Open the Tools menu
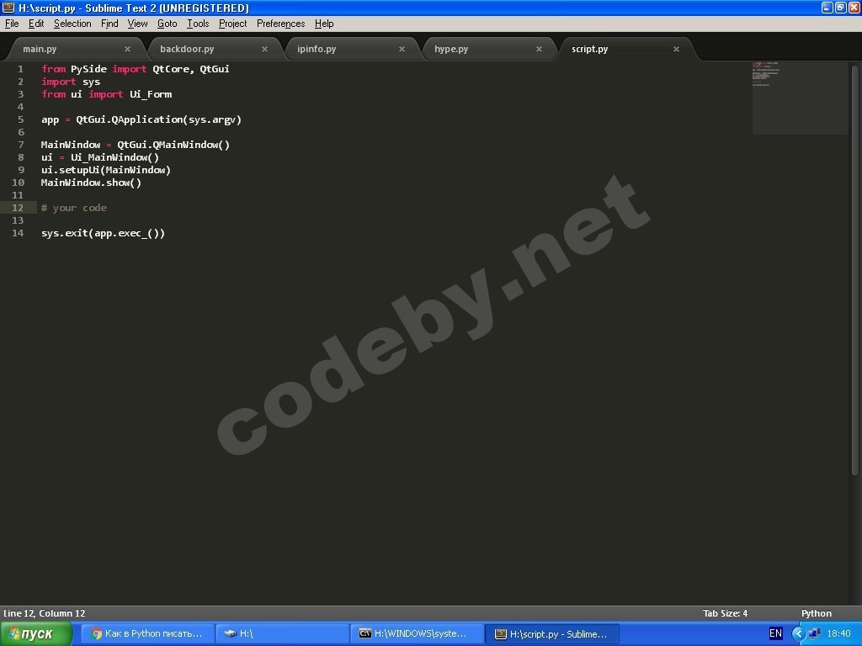Image resolution: width=862 pixels, height=646 pixels. (198, 24)
